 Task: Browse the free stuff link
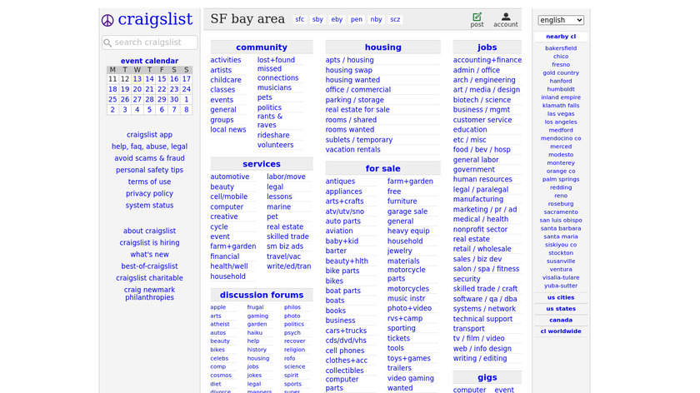(x=393, y=191)
